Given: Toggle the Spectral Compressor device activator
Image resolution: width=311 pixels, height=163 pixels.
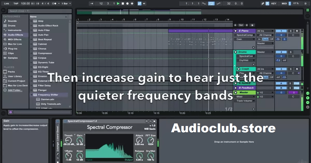Looking at the screenshot, I should point(65,121).
